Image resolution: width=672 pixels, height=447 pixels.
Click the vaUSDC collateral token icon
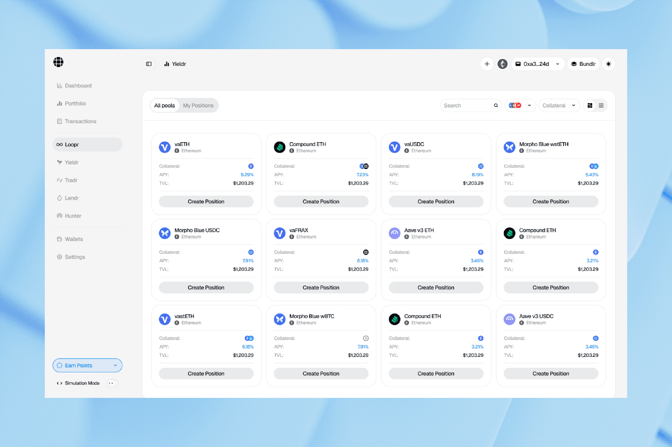tap(480, 166)
